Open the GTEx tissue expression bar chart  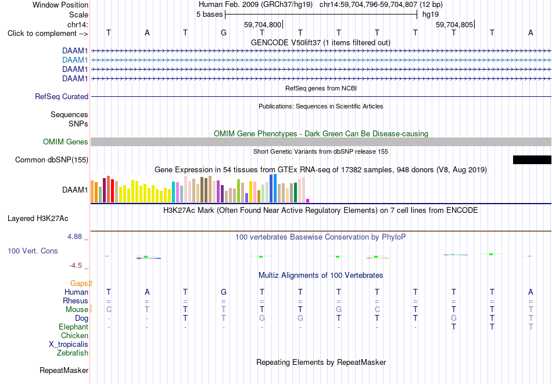(x=200, y=189)
